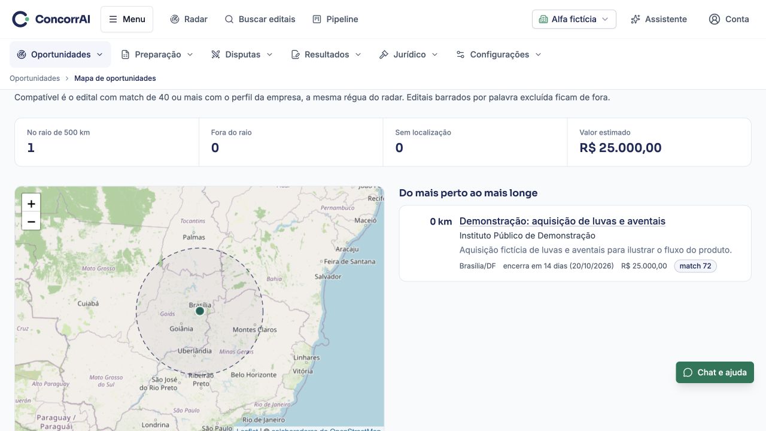The image size is (766, 431).
Task: Click the 'R$ 25.000,00' estimated value
Action: pyautogui.click(x=621, y=148)
